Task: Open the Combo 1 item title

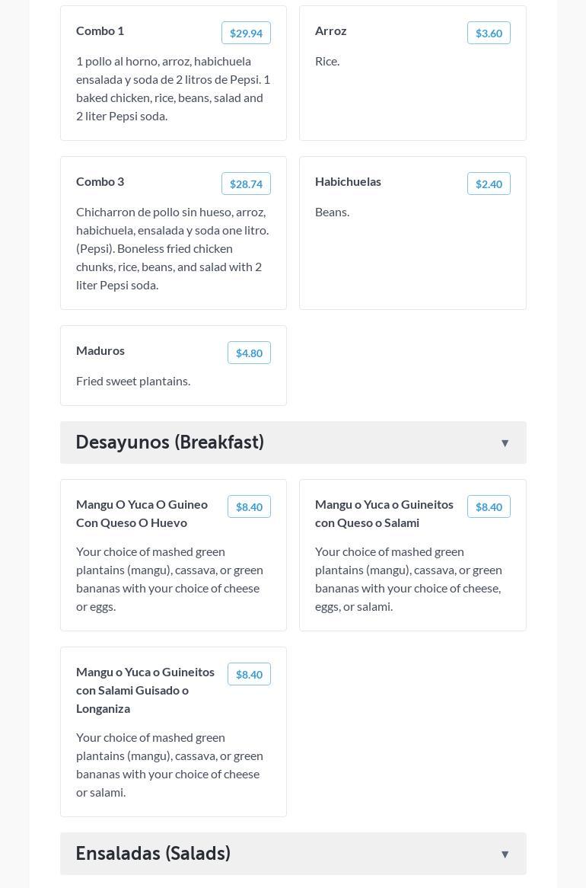Action: 100,30
